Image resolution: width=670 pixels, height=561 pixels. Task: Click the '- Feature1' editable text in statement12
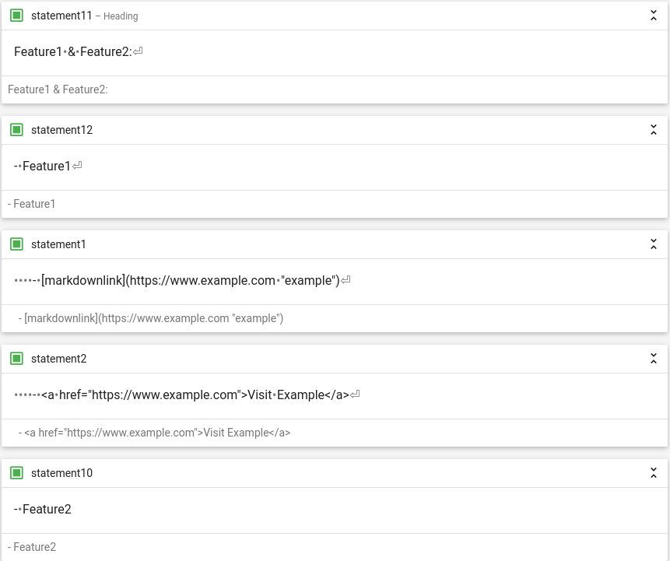[x=335, y=167]
